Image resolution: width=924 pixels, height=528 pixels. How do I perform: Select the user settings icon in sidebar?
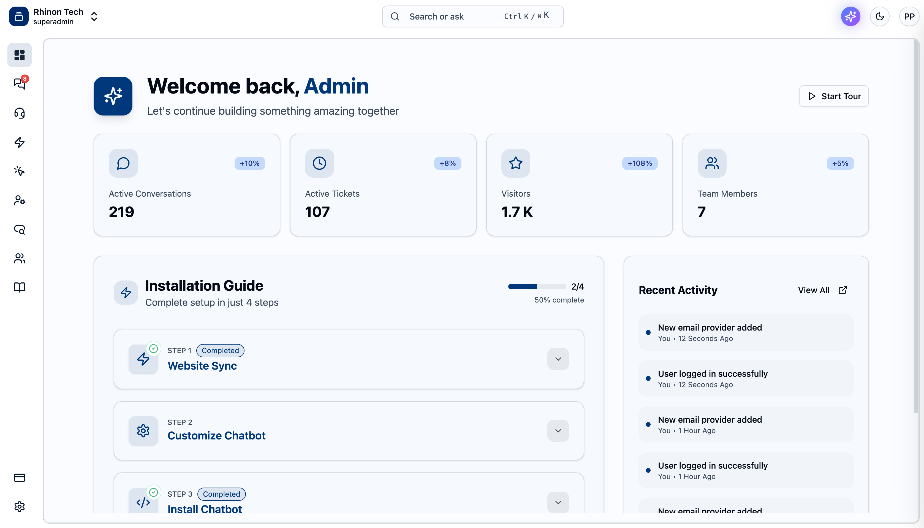[19, 200]
